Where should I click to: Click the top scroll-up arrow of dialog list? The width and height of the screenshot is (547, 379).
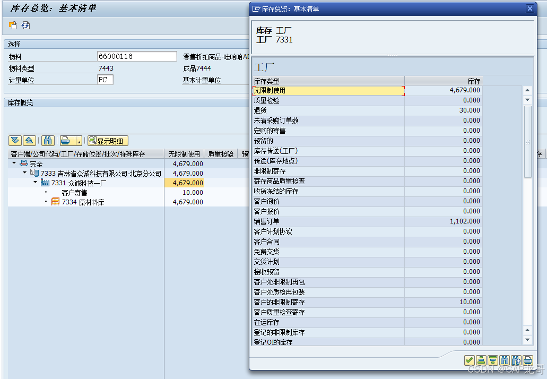pos(527,90)
